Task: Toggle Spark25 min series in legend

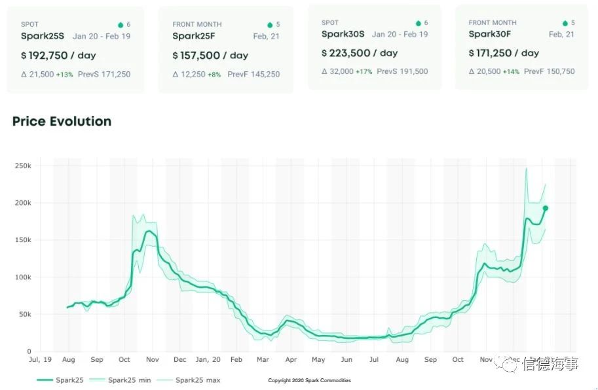Action: pyautogui.click(x=120, y=380)
